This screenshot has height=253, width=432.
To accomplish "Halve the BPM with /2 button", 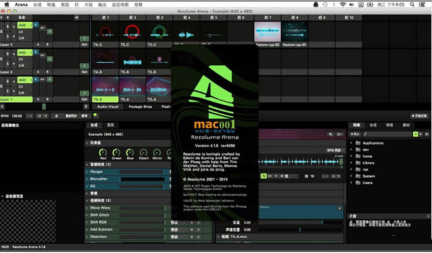I will pyautogui.click(x=39, y=116).
